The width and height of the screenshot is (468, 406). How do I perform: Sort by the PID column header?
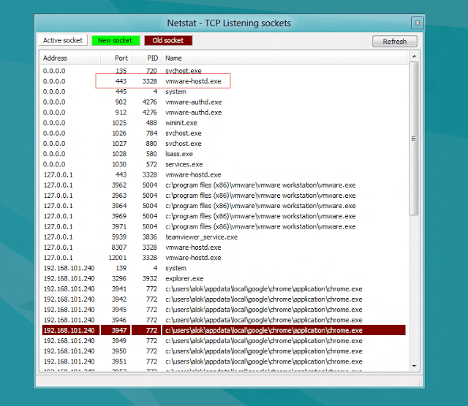pos(150,58)
